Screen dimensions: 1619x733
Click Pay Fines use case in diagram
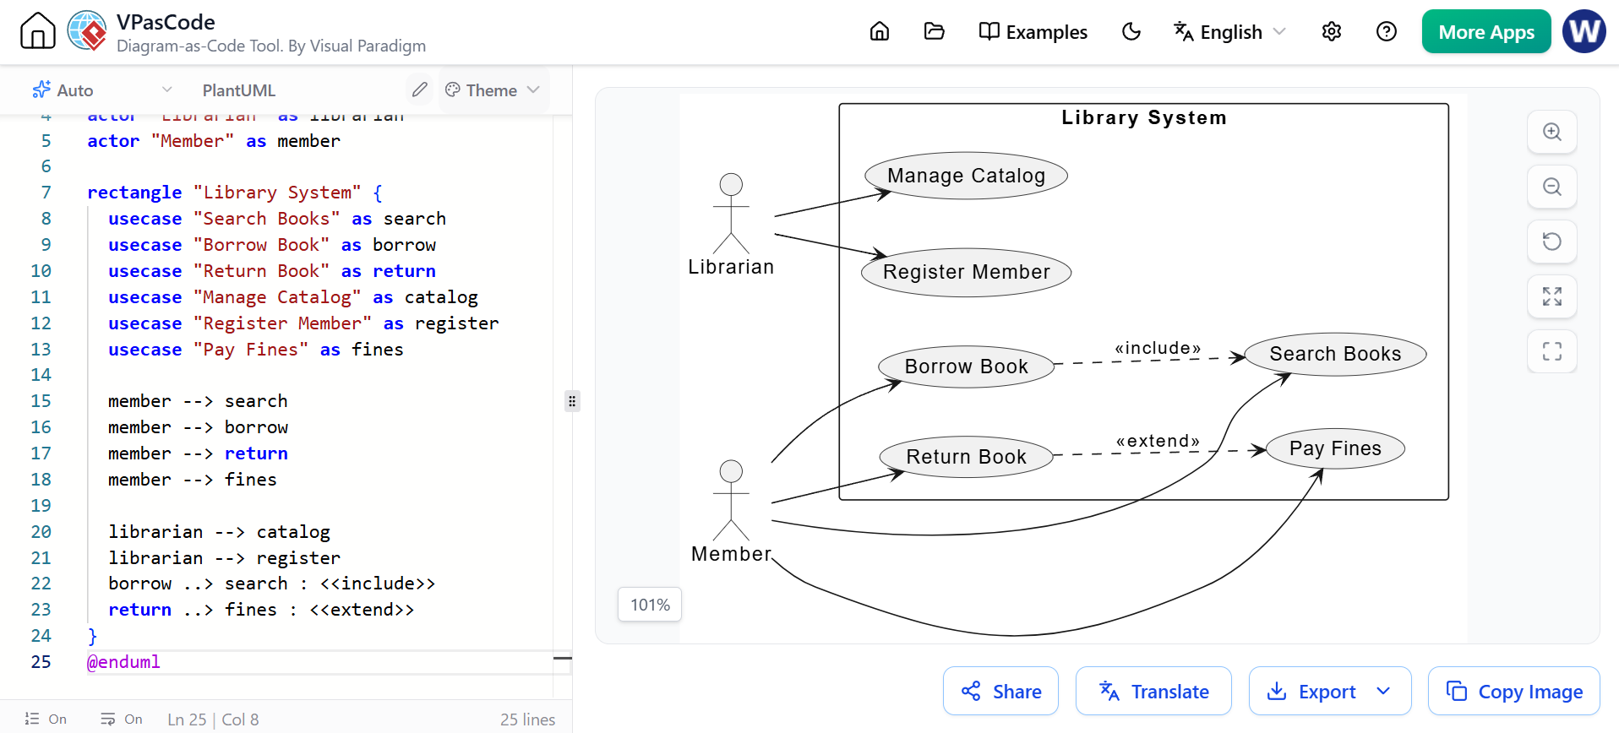[1335, 448]
